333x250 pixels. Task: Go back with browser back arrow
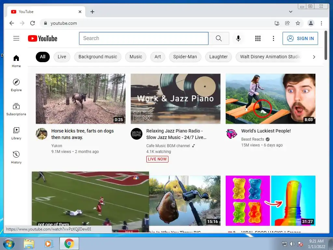click(x=12, y=23)
